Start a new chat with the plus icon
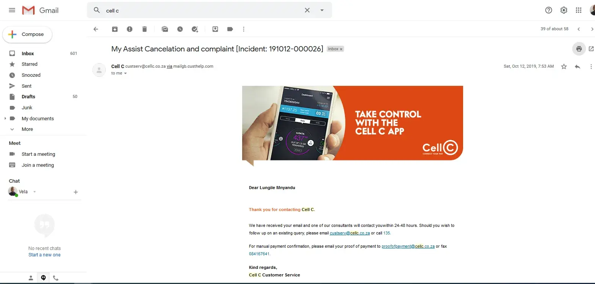This screenshot has width=595, height=284. point(76,192)
